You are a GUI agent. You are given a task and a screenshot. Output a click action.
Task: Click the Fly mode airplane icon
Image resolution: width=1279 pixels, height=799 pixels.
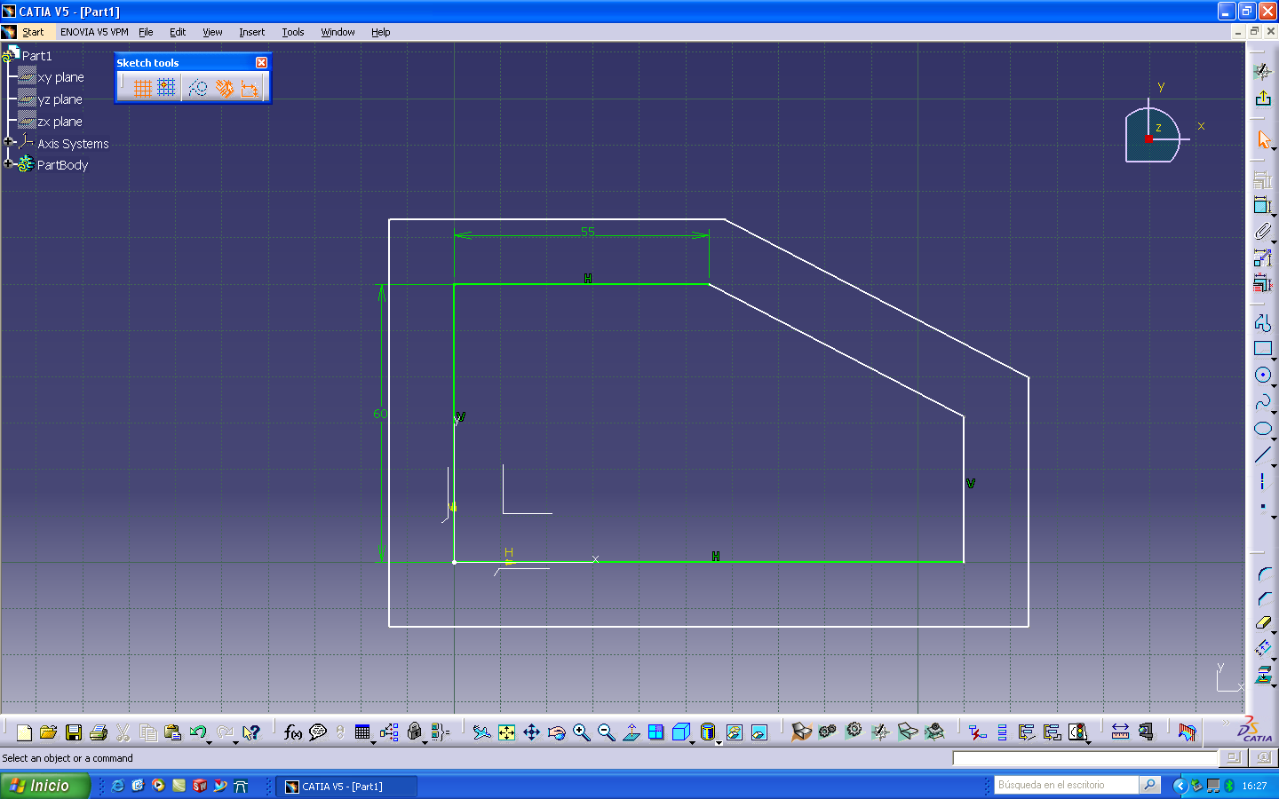[481, 732]
